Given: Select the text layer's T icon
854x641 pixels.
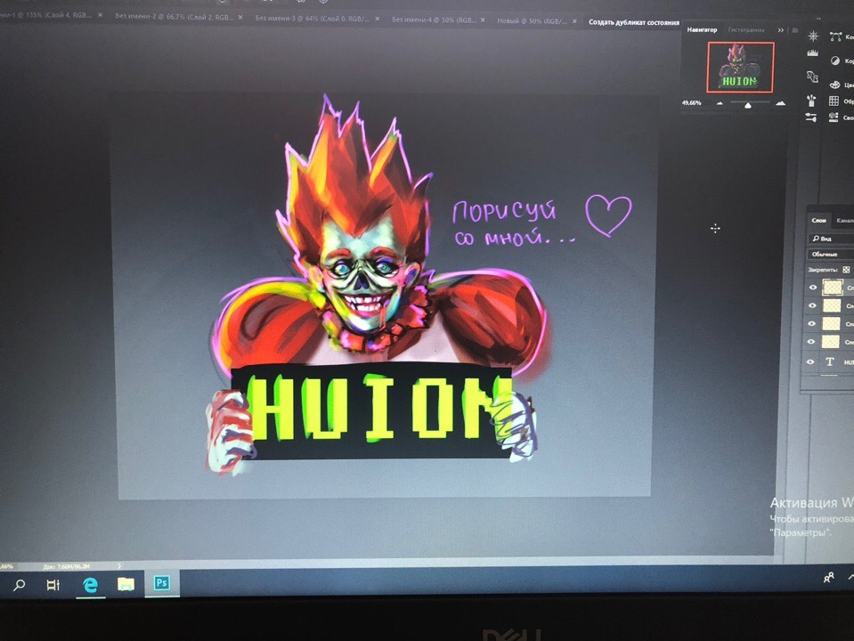Looking at the screenshot, I should pyautogui.click(x=830, y=361).
